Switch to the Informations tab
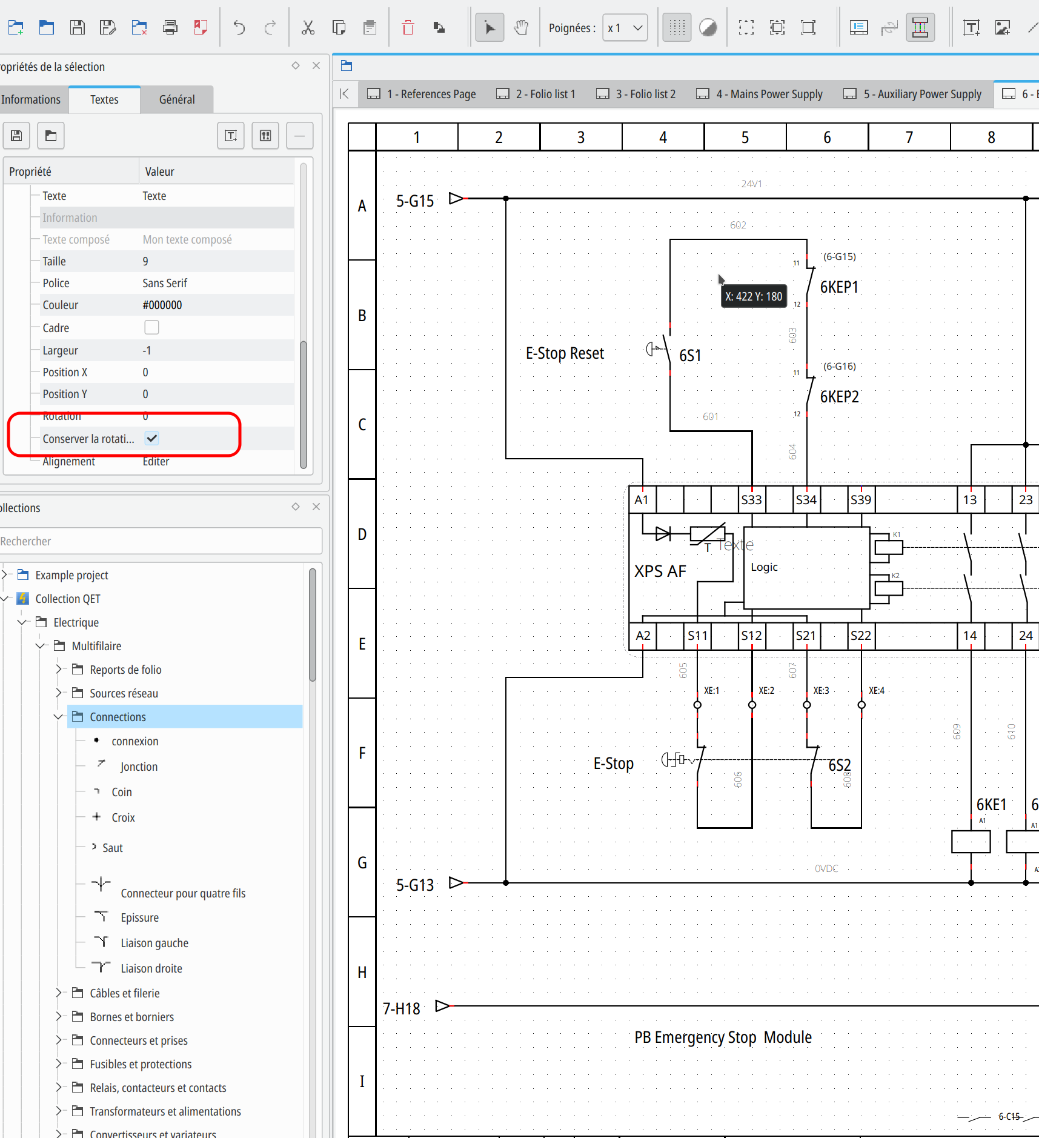This screenshot has width=1039, height=1138. pyautogui.click(x=33, y=99)
